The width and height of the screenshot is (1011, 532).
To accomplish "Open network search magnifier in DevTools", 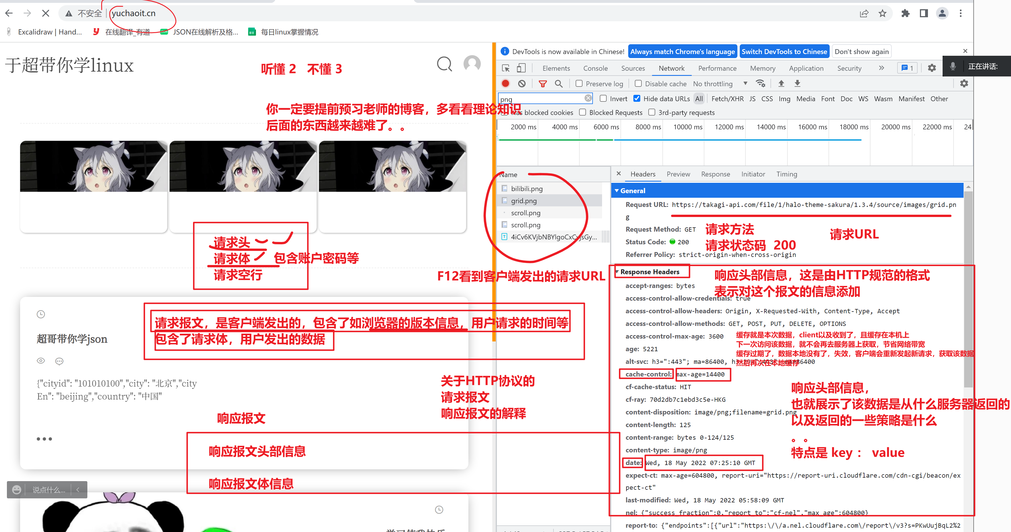I will pyautogui.click(x=559, y=84).
